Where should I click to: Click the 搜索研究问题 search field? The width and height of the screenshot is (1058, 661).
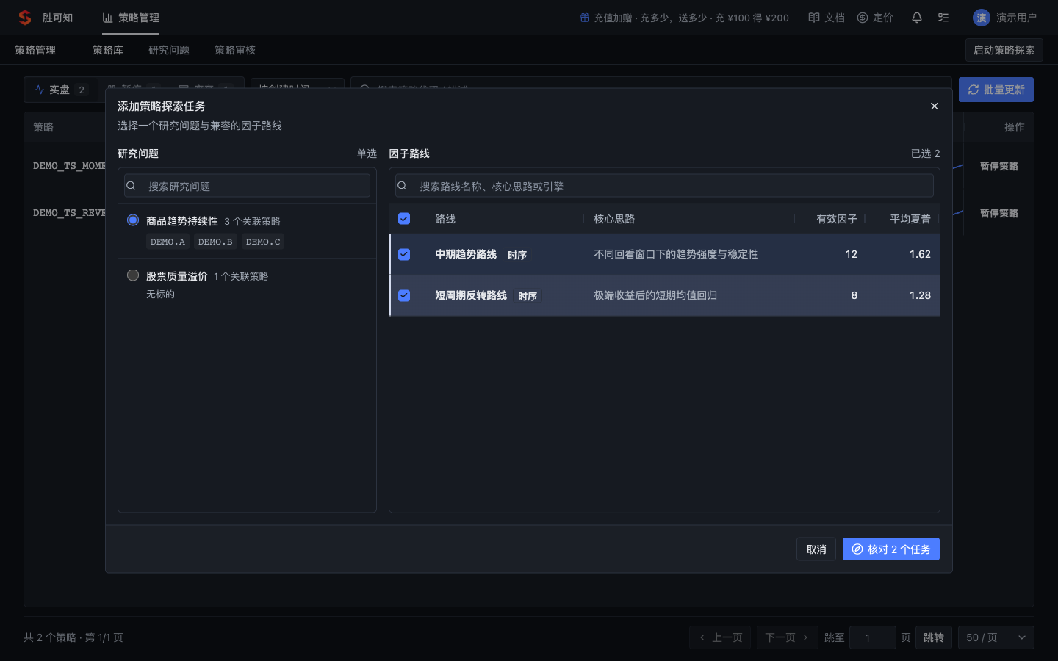point(247,186)
